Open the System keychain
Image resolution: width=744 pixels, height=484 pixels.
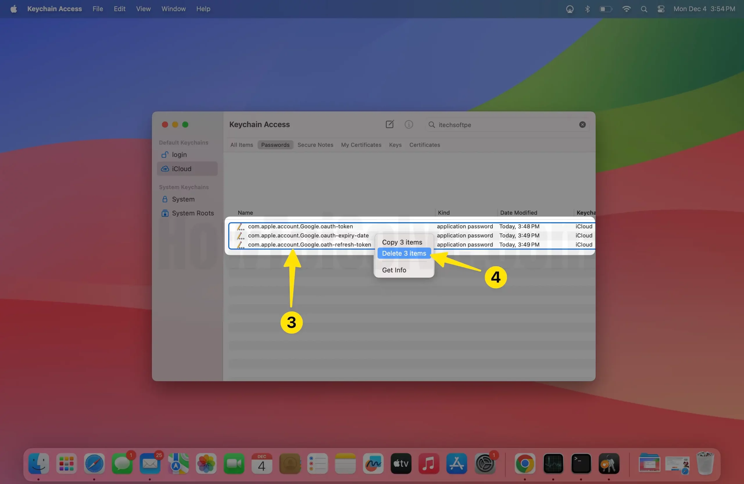(x=183, y=199)
